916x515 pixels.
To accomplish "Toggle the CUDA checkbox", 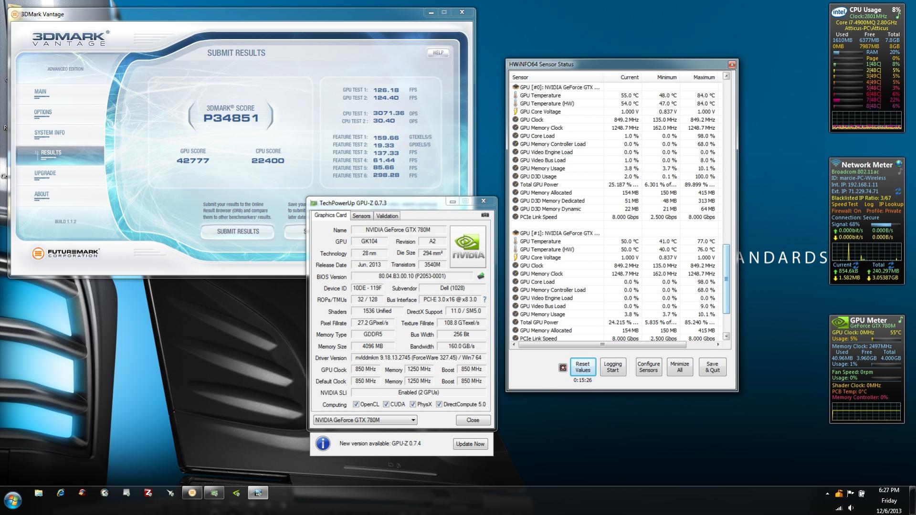I will (386, 404).
